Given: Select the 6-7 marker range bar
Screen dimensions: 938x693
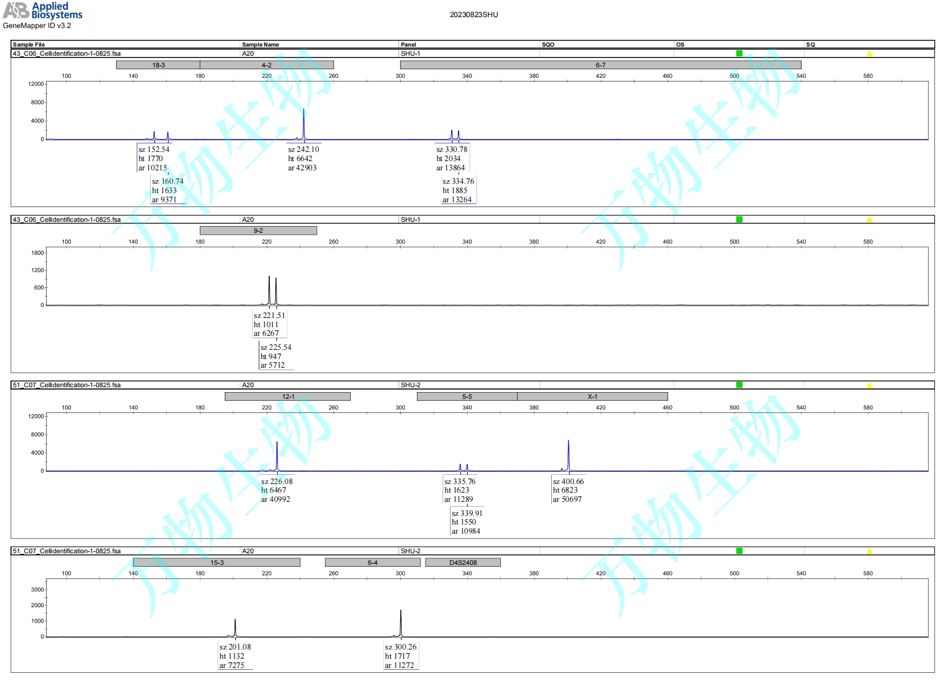Looking at the screenshot, I should (600, 65).
